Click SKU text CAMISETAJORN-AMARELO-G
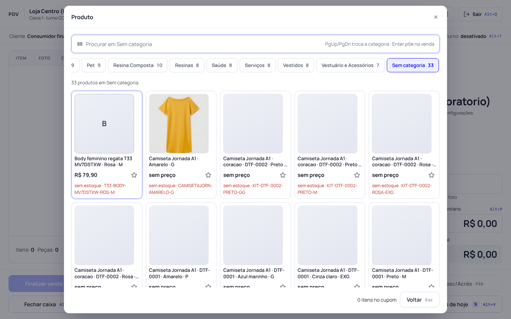 point(181,189)
